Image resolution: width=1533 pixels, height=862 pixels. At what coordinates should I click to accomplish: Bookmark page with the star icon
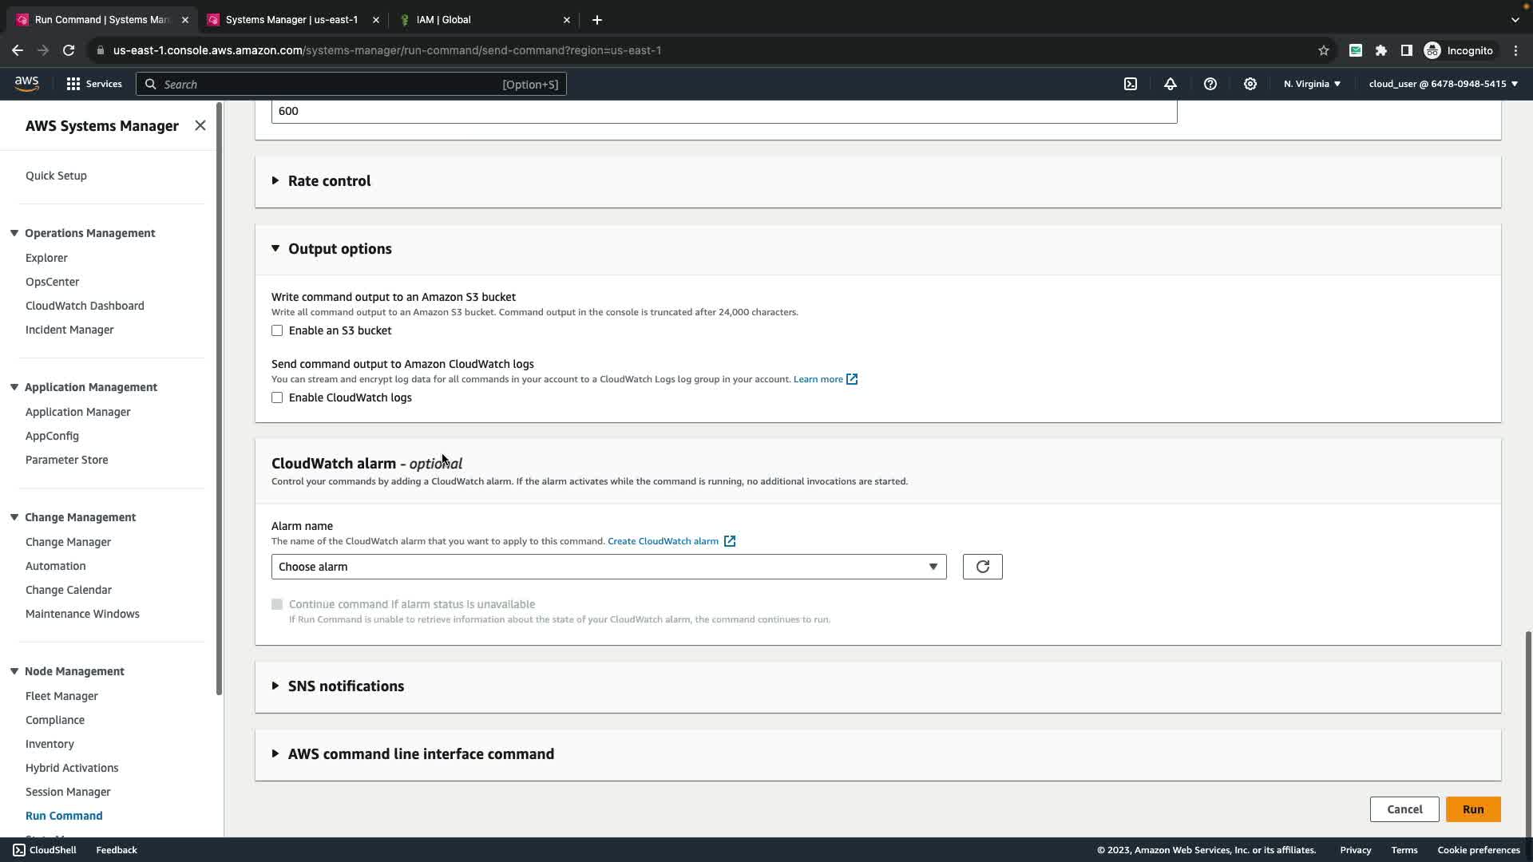1324,50
